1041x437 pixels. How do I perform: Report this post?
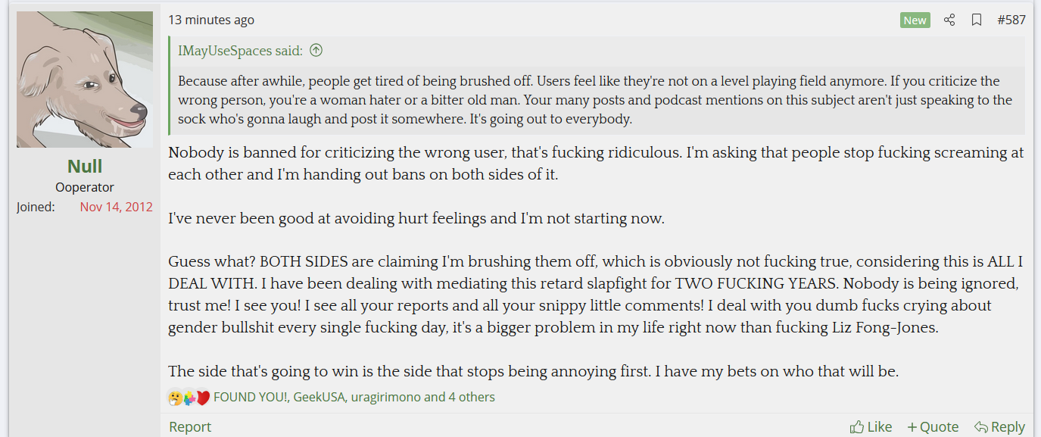pos(190,427)
